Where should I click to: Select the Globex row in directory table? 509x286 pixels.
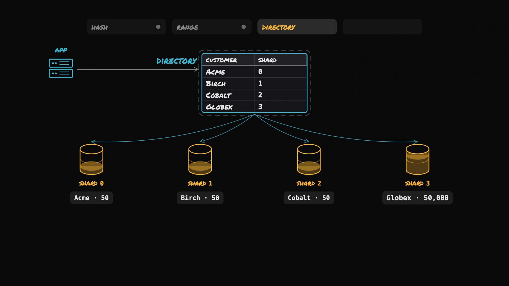coord(254,107)
